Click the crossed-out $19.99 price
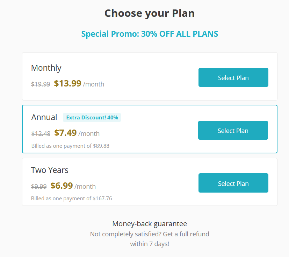The height and width of the screenshot is (257, 289). pyautogui.click(x=41, y=84)
